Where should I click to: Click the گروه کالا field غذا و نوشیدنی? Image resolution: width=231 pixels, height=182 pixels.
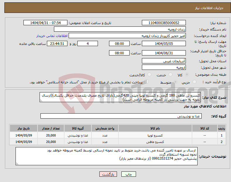[121, 116]
